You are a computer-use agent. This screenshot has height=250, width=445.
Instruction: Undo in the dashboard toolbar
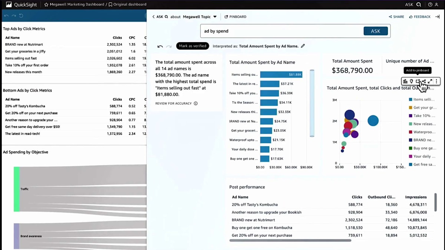(x=6, y=16)
